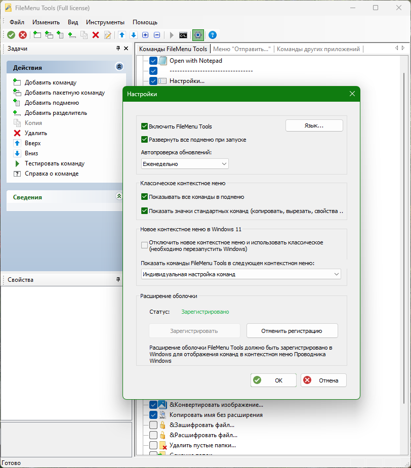Image resolution: width=411 pixels, height=468 pixels.
Task: Enable Отключить новое контекстное меню checkbox
Action: 144,245
